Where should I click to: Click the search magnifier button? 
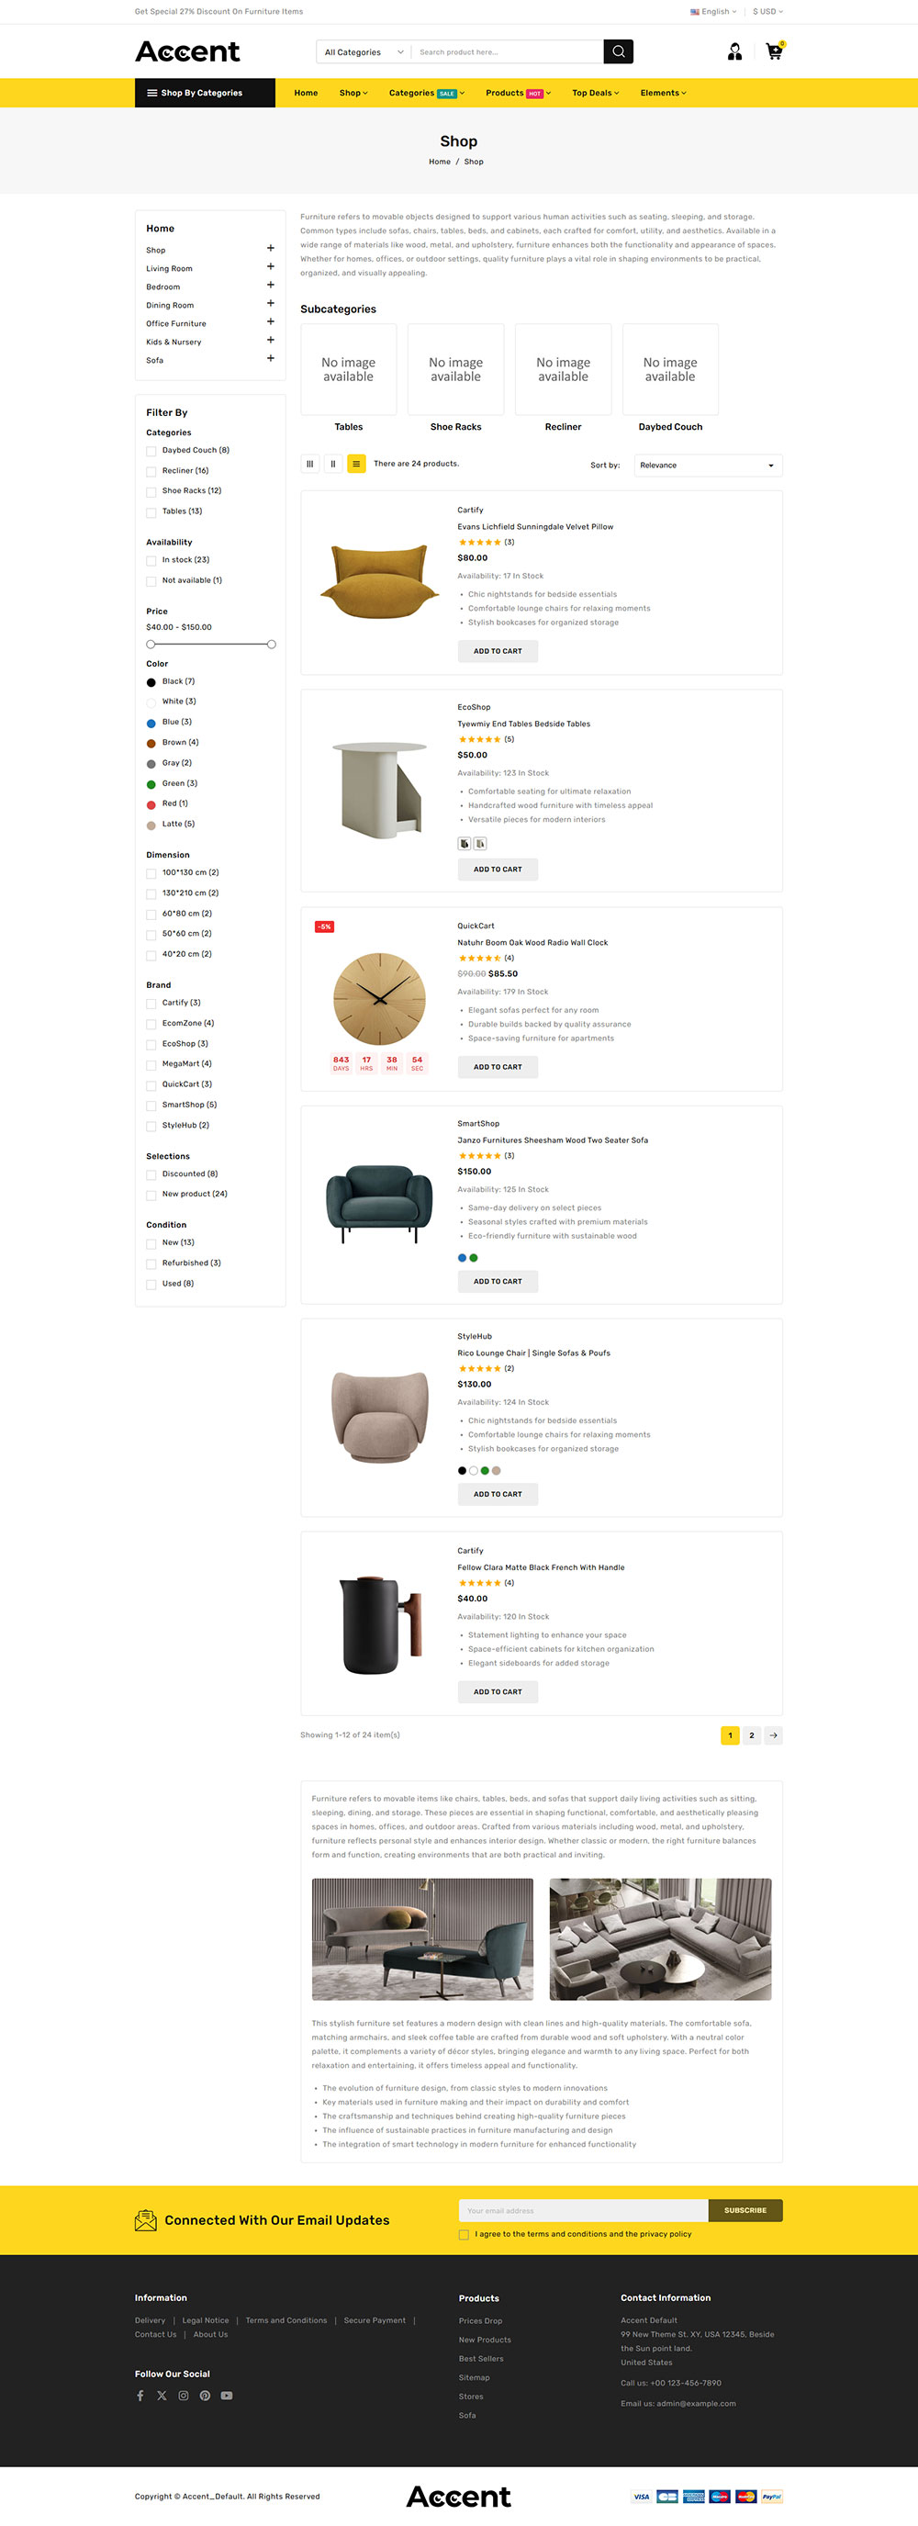click(618, 52)
